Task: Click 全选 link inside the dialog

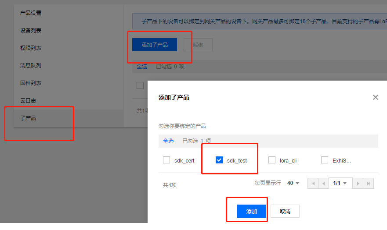Action: [x=168, y=141]
